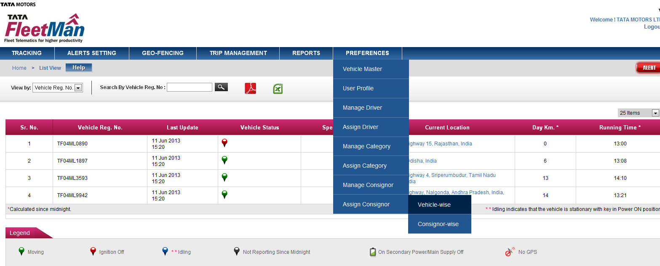
Task: Open the View by dropdown
Action: (x=57, y=88)
